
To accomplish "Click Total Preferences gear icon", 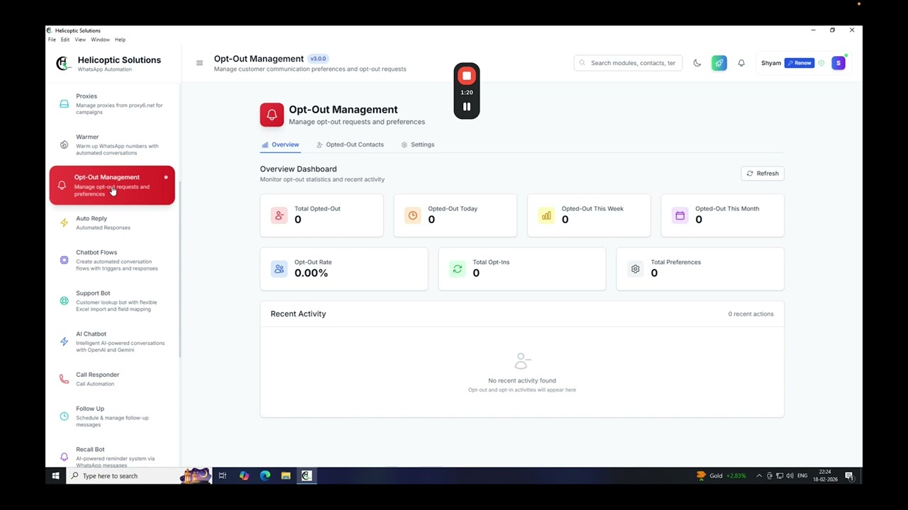I will click(x=636, y=269).
